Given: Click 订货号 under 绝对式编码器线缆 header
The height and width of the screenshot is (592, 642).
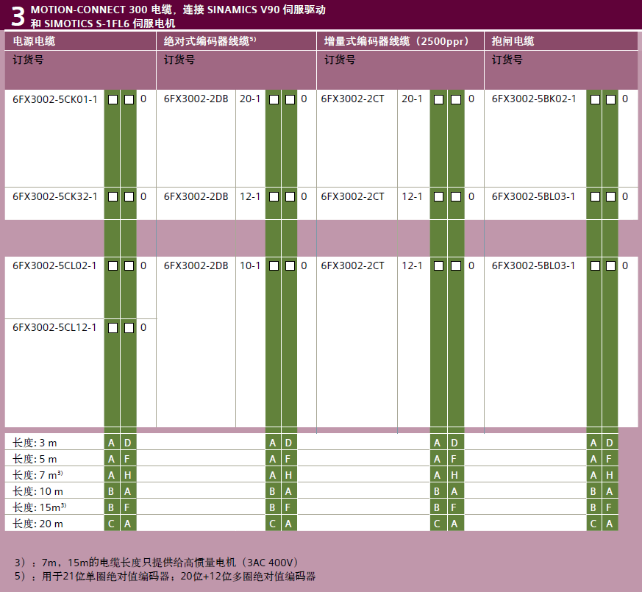Looking at the screenshot, I should (179, 60).
